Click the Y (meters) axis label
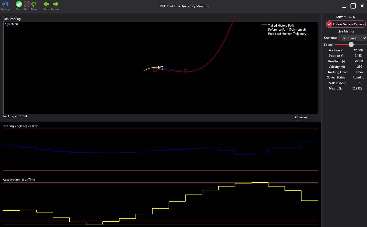This screenshot has height=227, width=367. (11, 24)
